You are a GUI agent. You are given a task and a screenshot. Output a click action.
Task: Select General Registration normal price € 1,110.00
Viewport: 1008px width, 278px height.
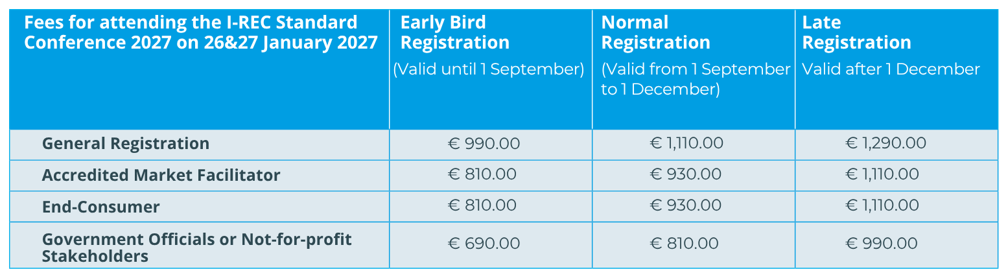click(x=686, y=143)
